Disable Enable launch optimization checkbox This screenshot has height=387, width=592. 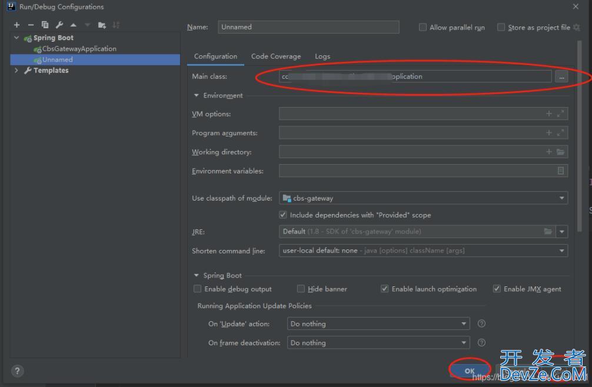pos(384,289)
